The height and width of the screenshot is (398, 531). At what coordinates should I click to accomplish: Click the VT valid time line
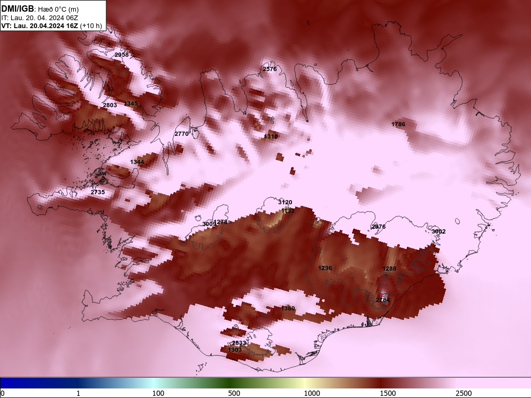pyautogui.click(x=52, y=25)
